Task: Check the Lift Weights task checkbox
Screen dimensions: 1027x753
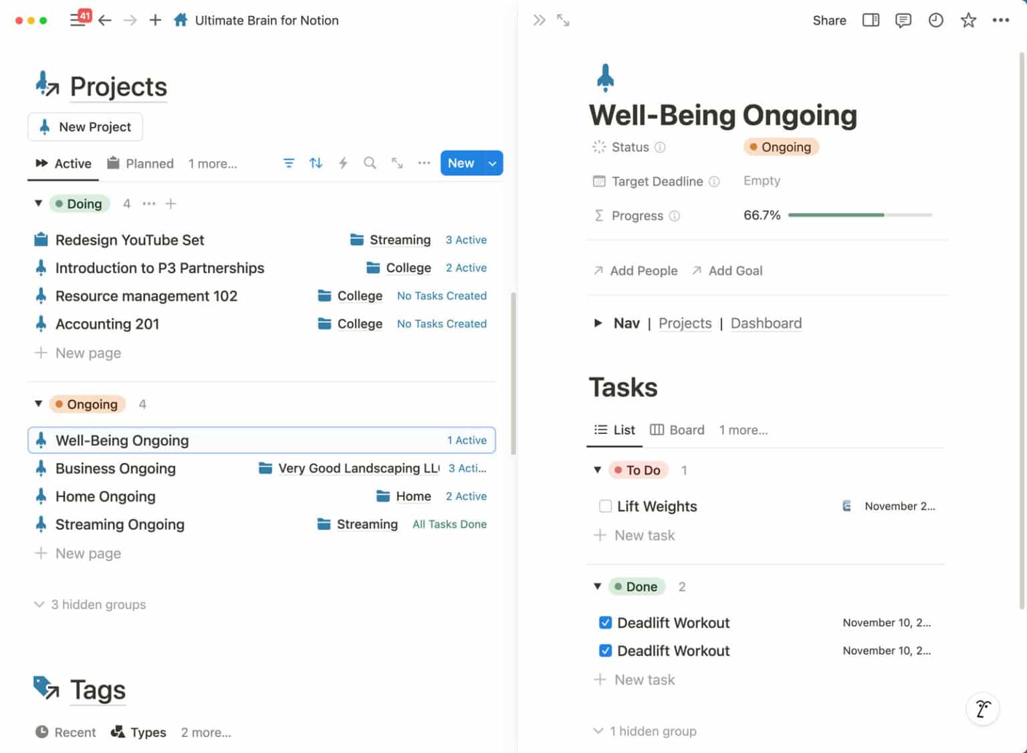Action: [605, 506]
